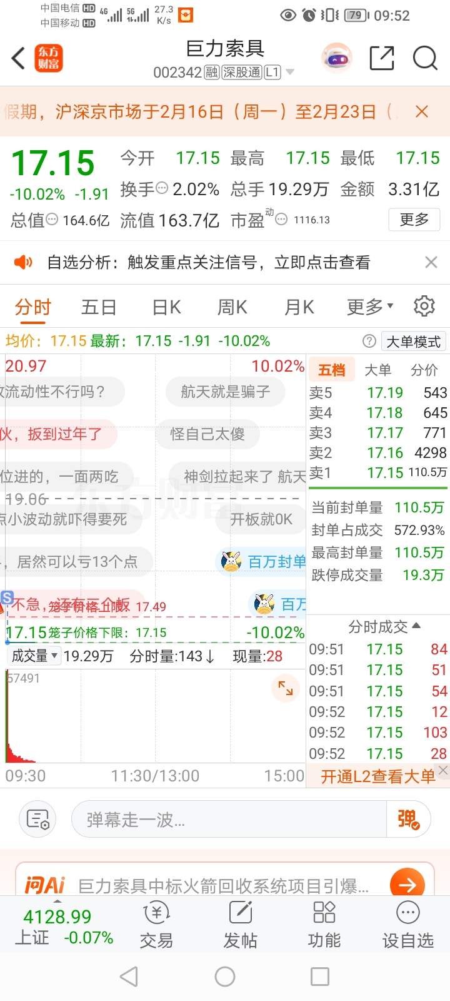This screenshot has width=450, height=1001.
Task: Switch to 周K chart tab
Action: [232, 307]
